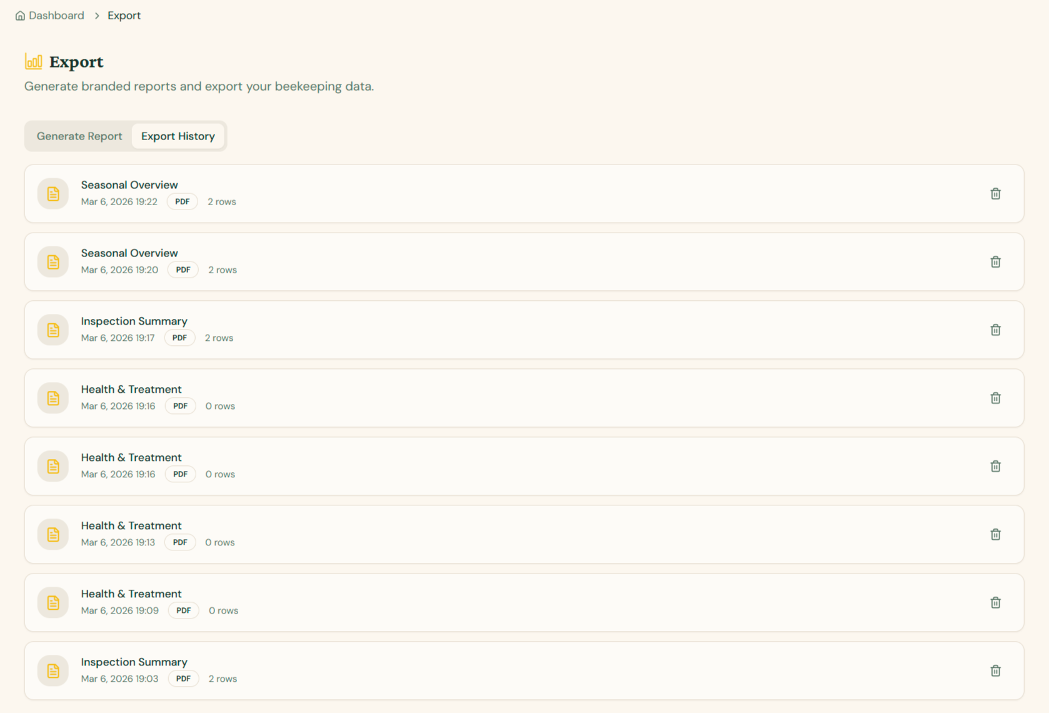Click the Export item in the breadcrumb
1049x713 pixels.
(124, 16)
